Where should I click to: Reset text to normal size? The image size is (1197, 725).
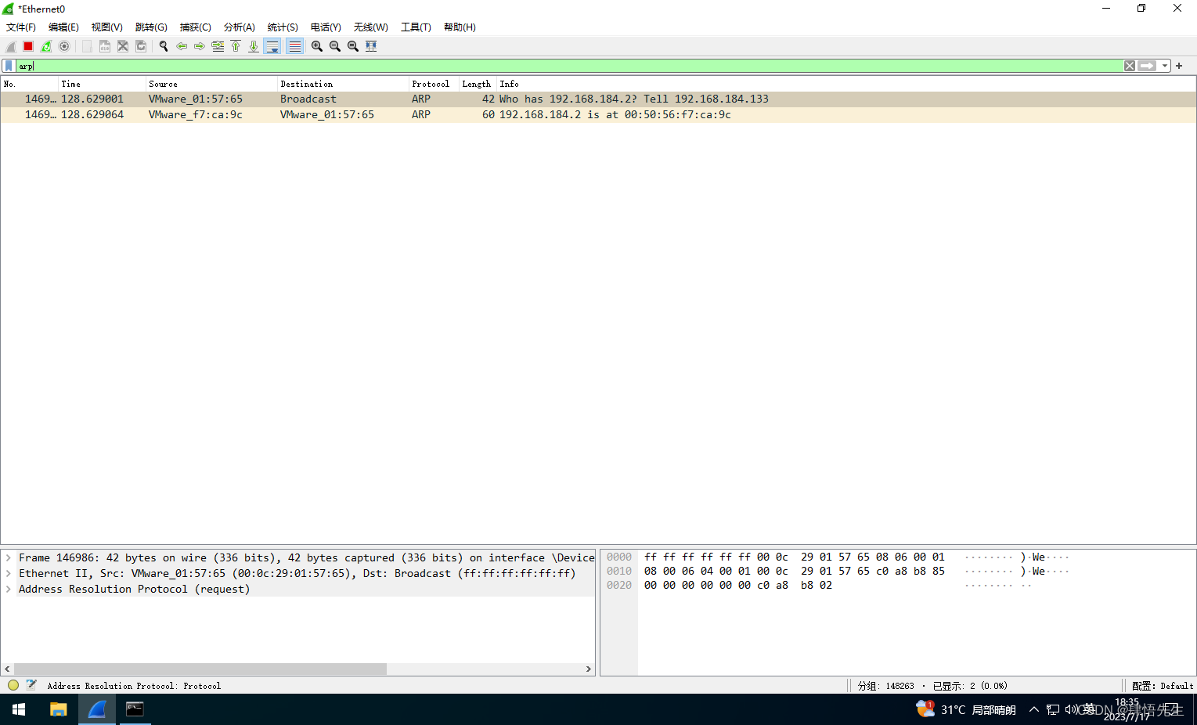353,46
